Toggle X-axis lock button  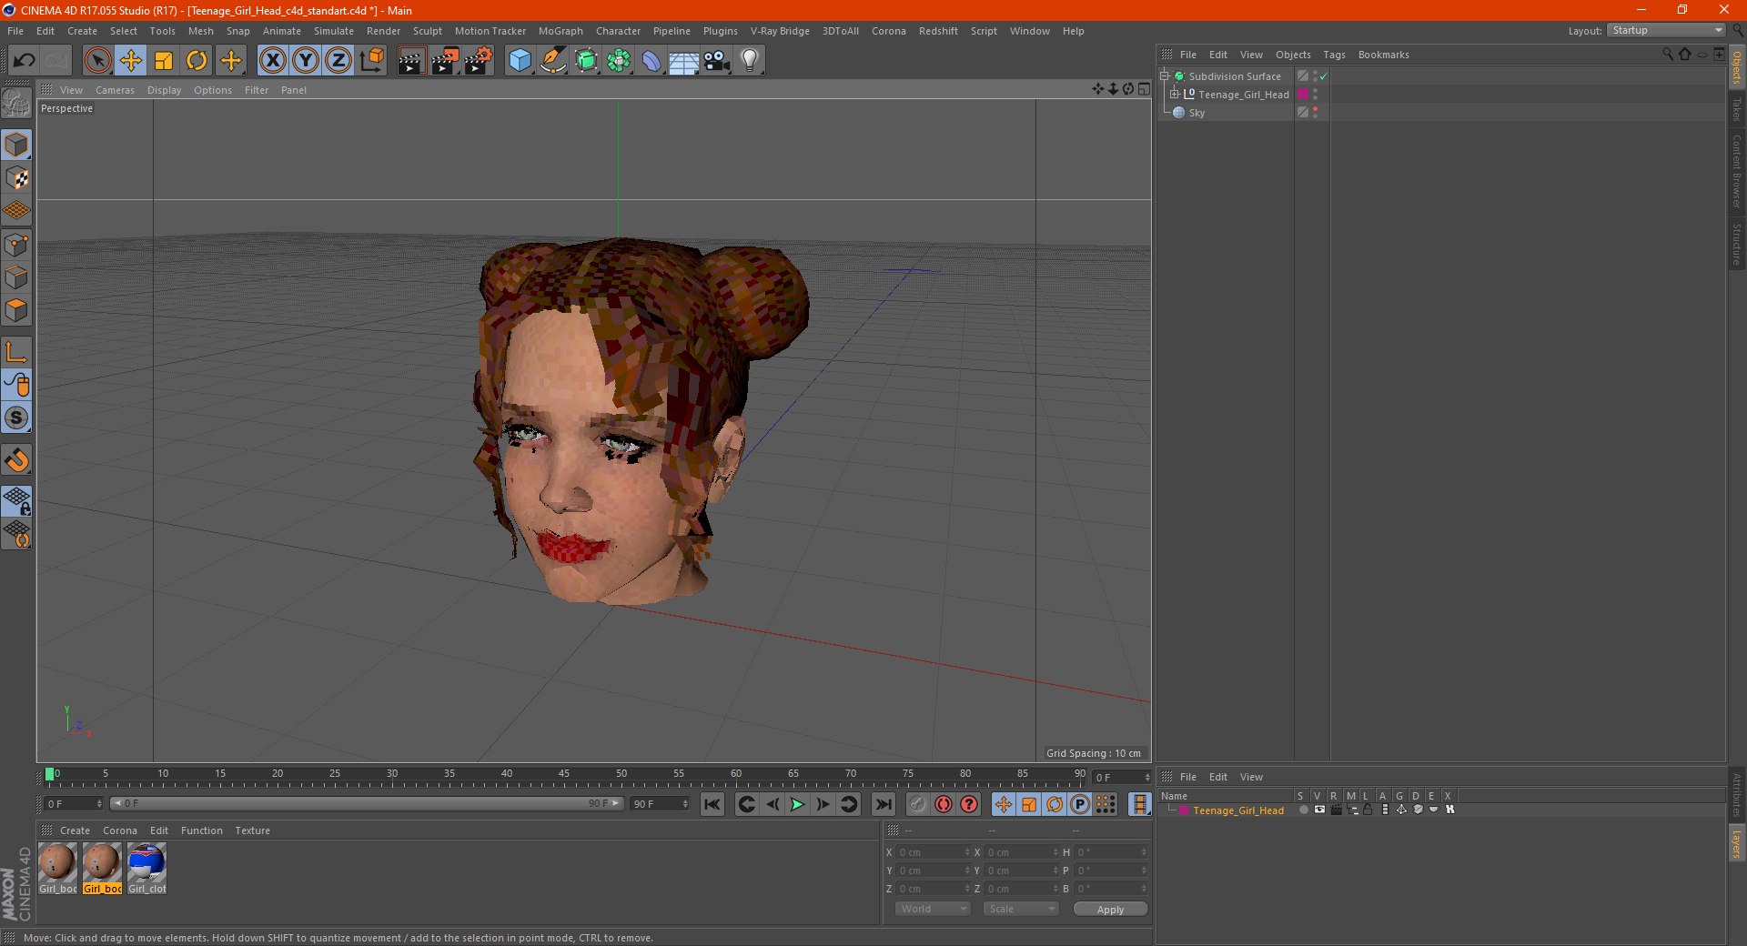pos(272,61)
